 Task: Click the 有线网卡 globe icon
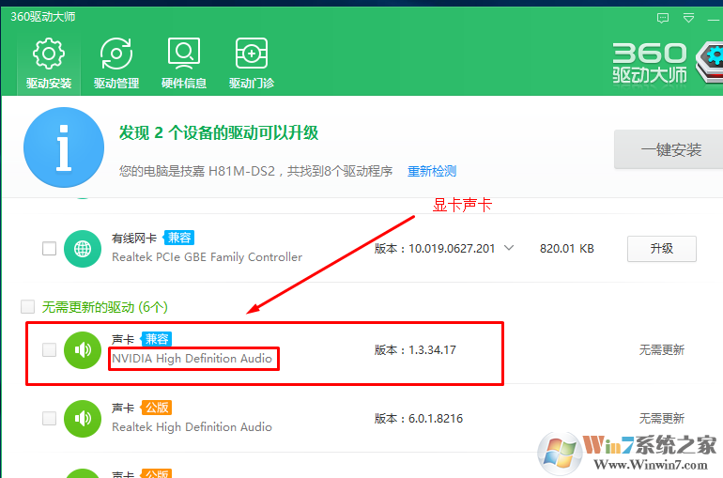(83, 249)
